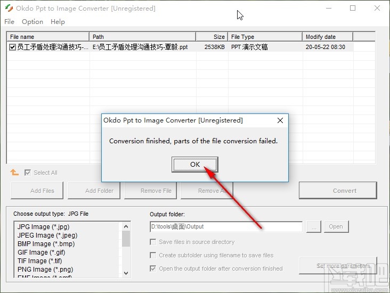Select TIF Image (*.tif) output type
This screenshot has width=390, height=293.
(40, 261)
